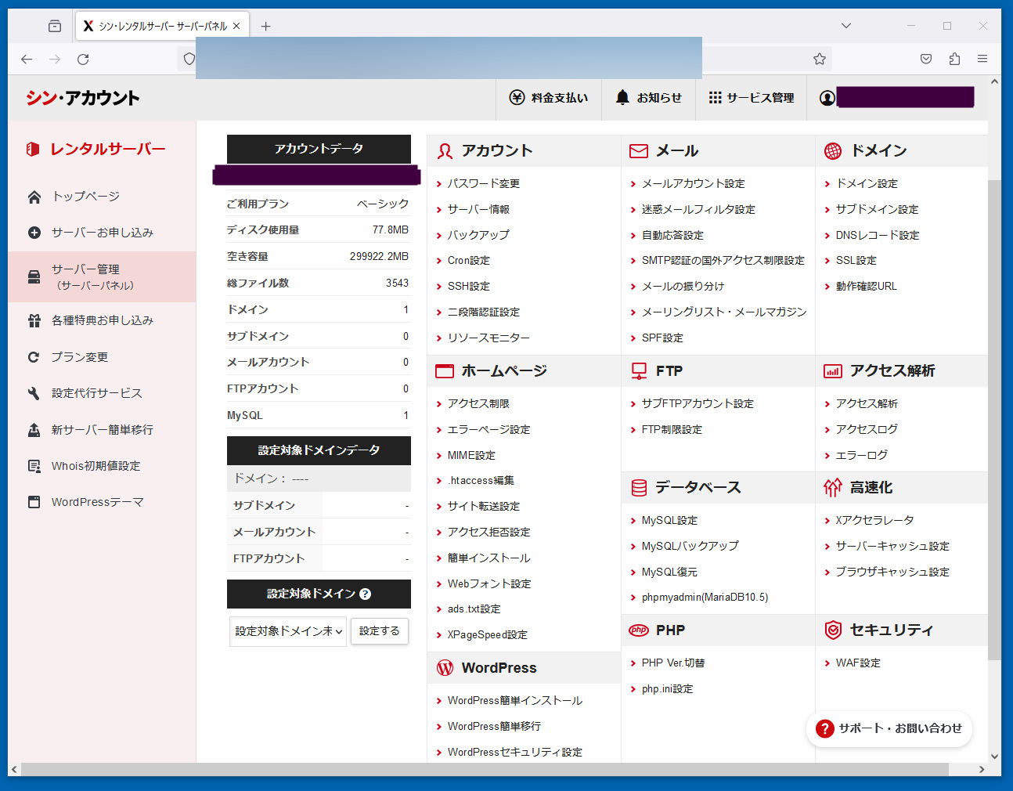
Task: Click the yen icon for 料金支払い
Action: [517, 97]
